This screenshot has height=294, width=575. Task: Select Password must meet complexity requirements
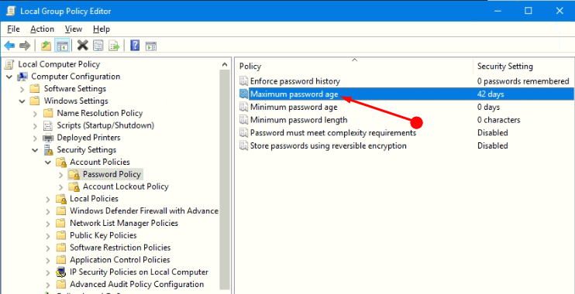(x=333, y=132)
